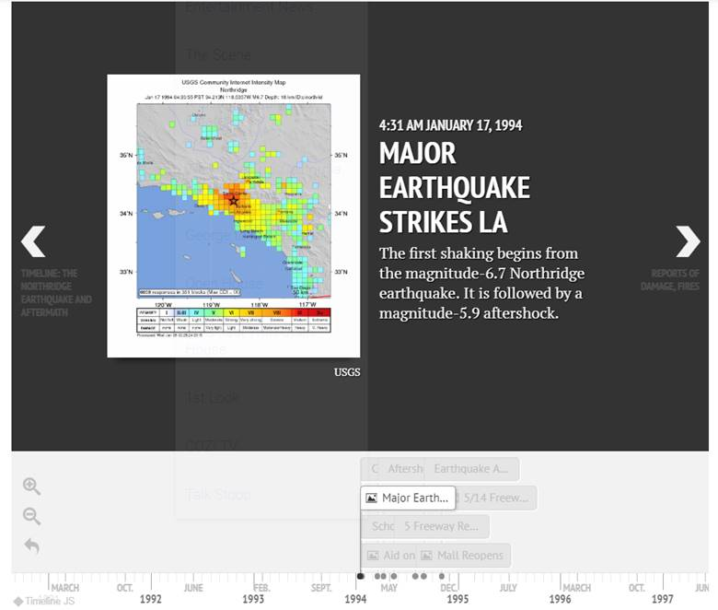This screenshot has height=610, width=718.
Task: Click the 'Major Earthquake Strikes LA' headline
Action: (x=454, y=188)
